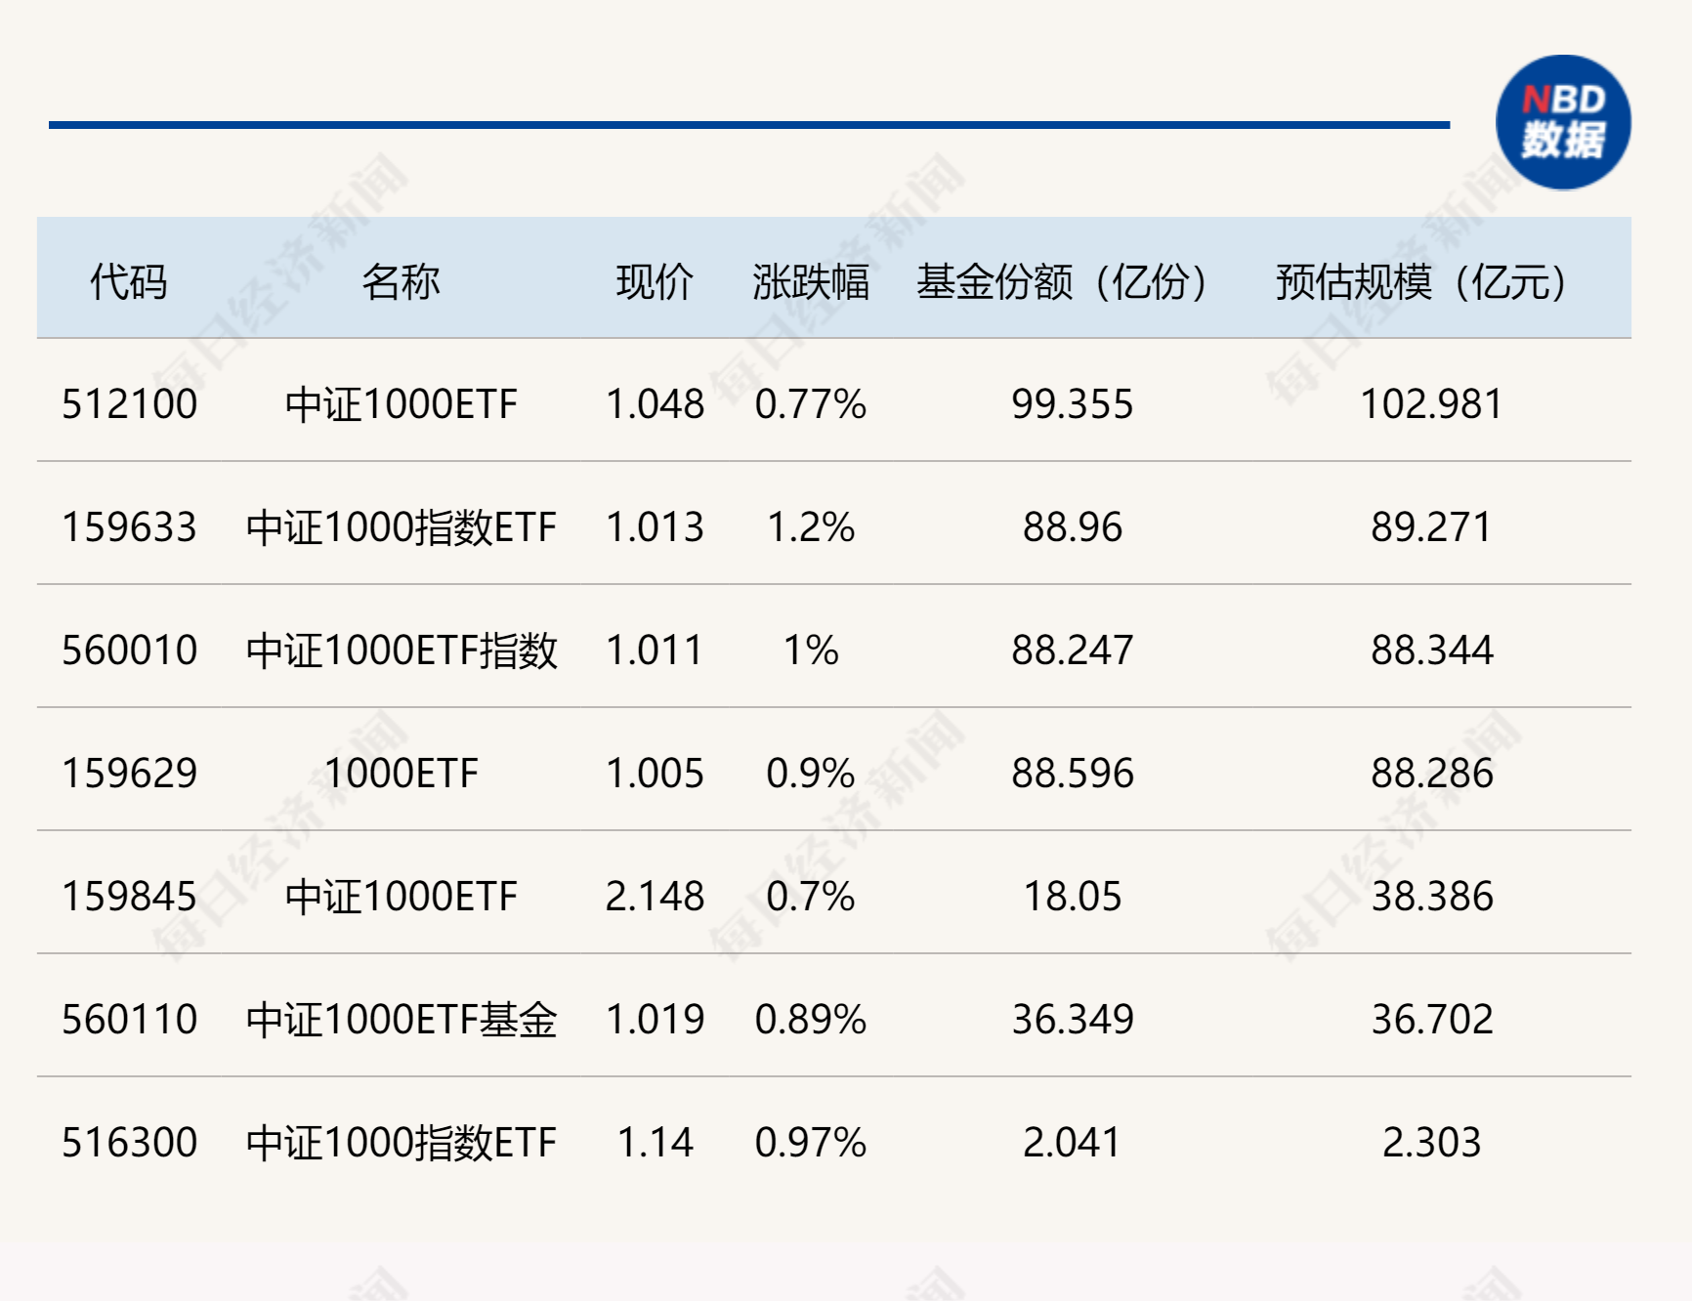The height and width of the screenshot is (1301, 1692).
Task: Select ETF code 512100
Action: click(125, 405)
